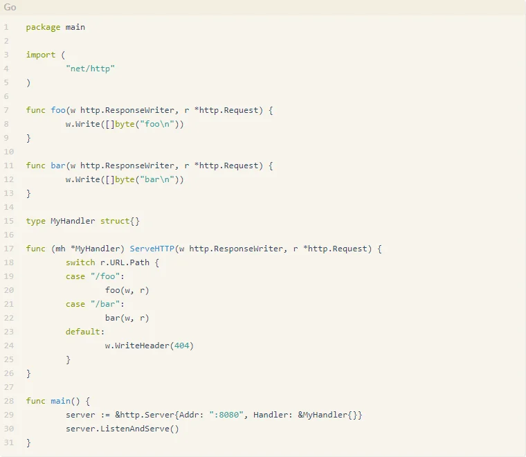Click the 404 status code number

tap(181, 346)
